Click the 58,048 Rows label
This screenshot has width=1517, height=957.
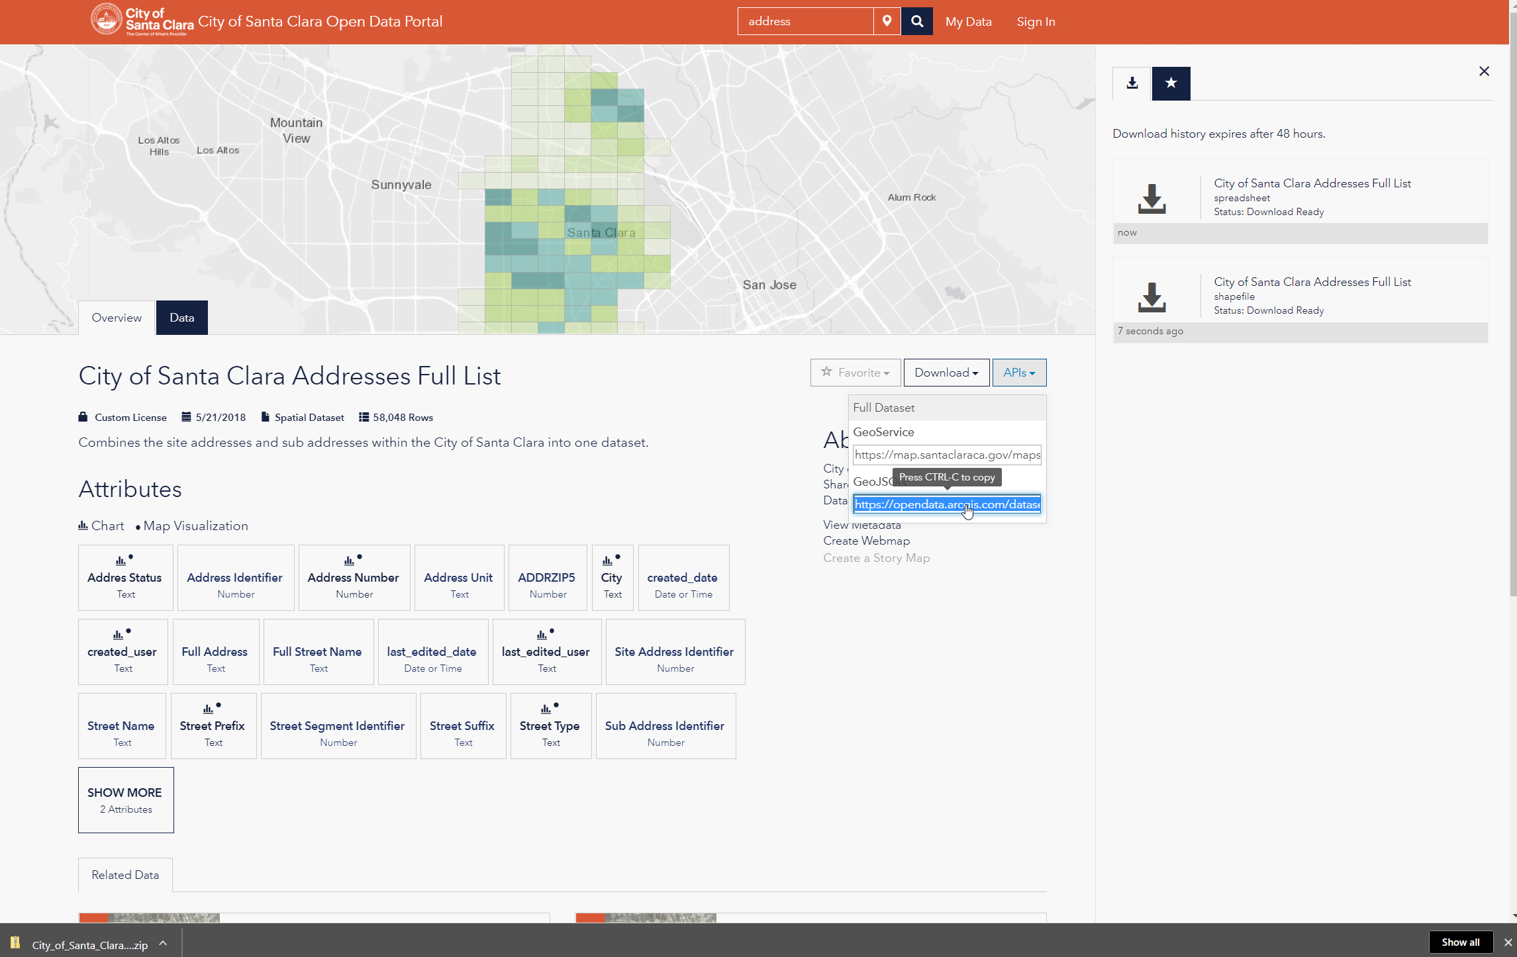[x=403, y=417]
